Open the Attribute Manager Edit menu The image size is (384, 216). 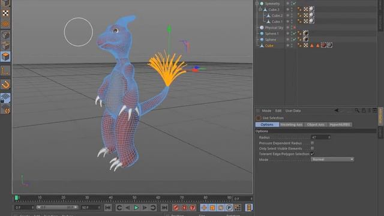(278, 110)
